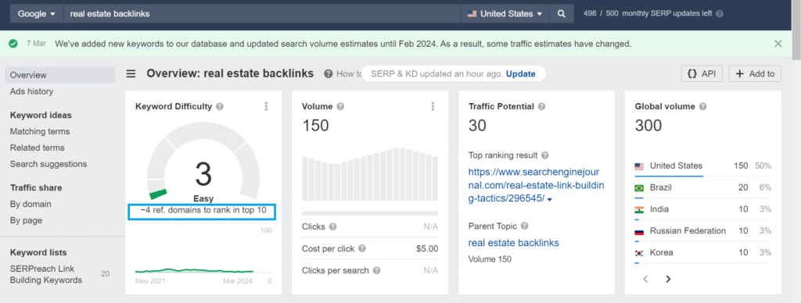Go to previous countries page arrow
The image size is (801, 303).
[x=645, y=279]
